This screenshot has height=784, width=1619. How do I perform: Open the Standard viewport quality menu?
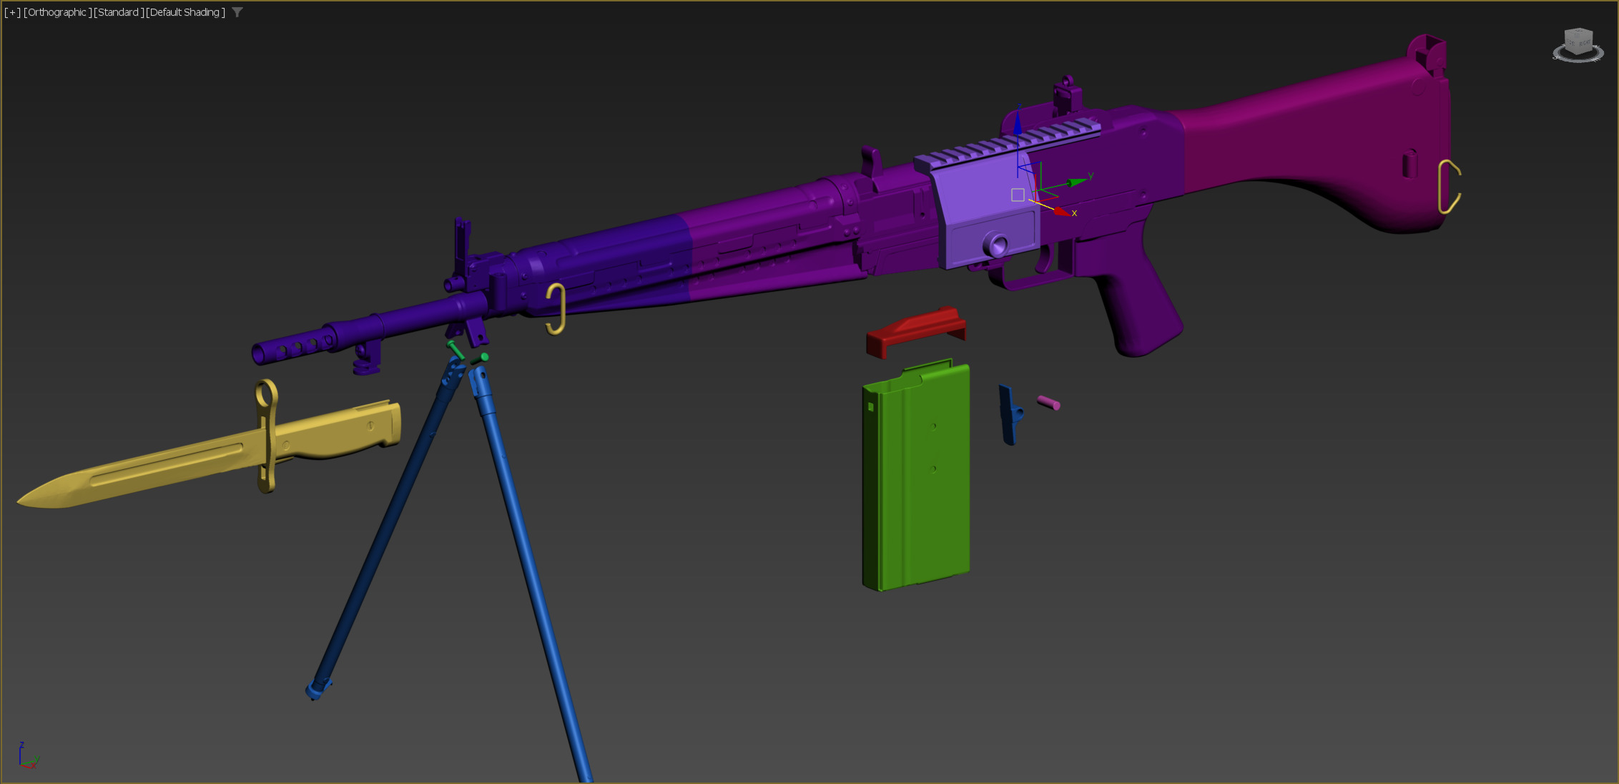(x=119, y=12)
